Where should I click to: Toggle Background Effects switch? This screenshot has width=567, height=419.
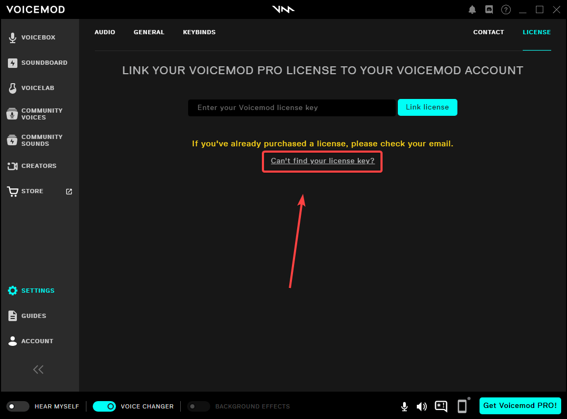199,406
